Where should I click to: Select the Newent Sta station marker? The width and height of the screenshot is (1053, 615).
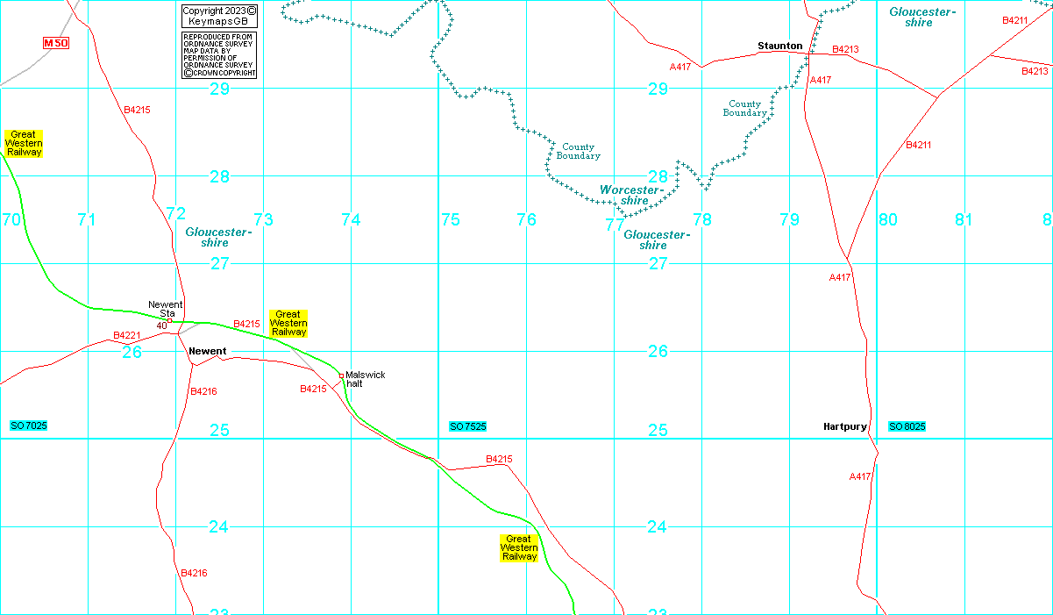coord(169,320)
